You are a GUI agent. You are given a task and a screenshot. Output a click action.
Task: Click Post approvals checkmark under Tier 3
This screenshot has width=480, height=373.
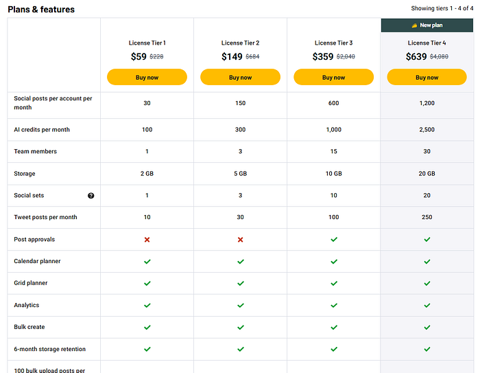334,240
